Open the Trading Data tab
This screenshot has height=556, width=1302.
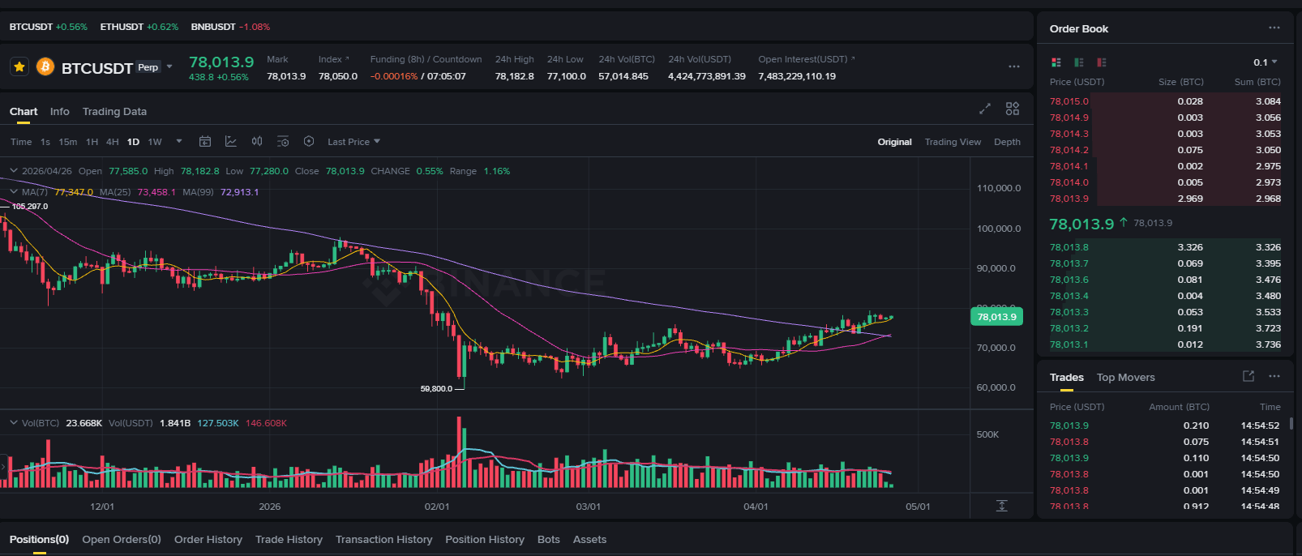[114, 112]
